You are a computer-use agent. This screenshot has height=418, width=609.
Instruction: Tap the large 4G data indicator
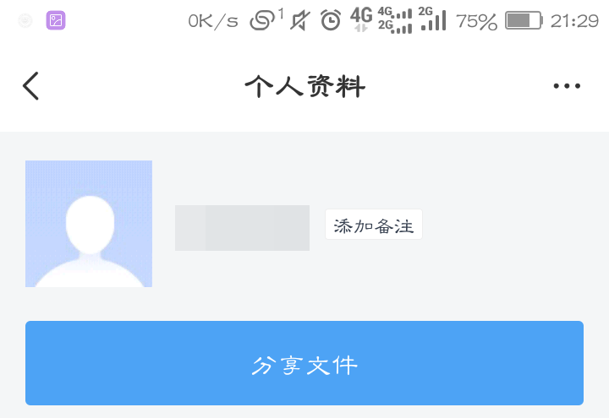tap(361, 15)
